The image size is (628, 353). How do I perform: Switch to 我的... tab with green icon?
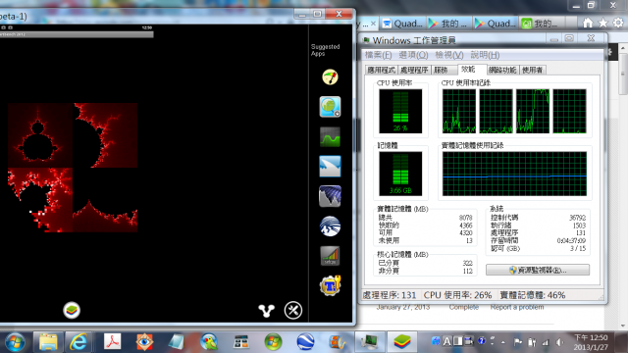tap(542, 24)
